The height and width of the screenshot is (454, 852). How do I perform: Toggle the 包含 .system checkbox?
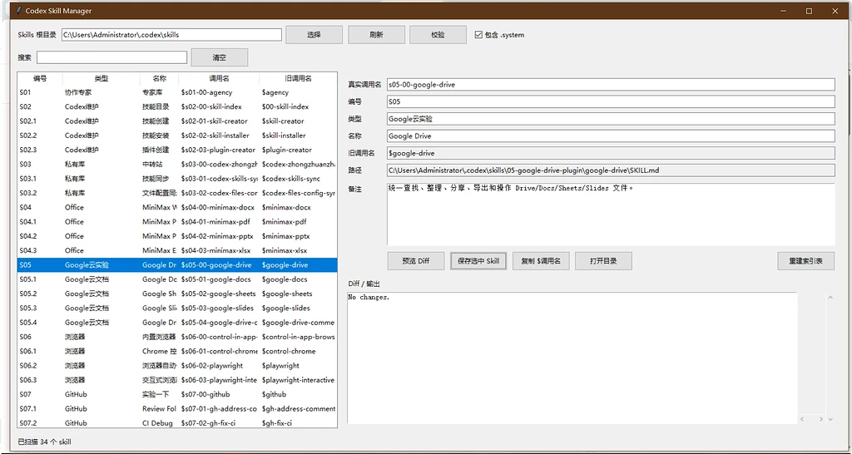(478, 35)
